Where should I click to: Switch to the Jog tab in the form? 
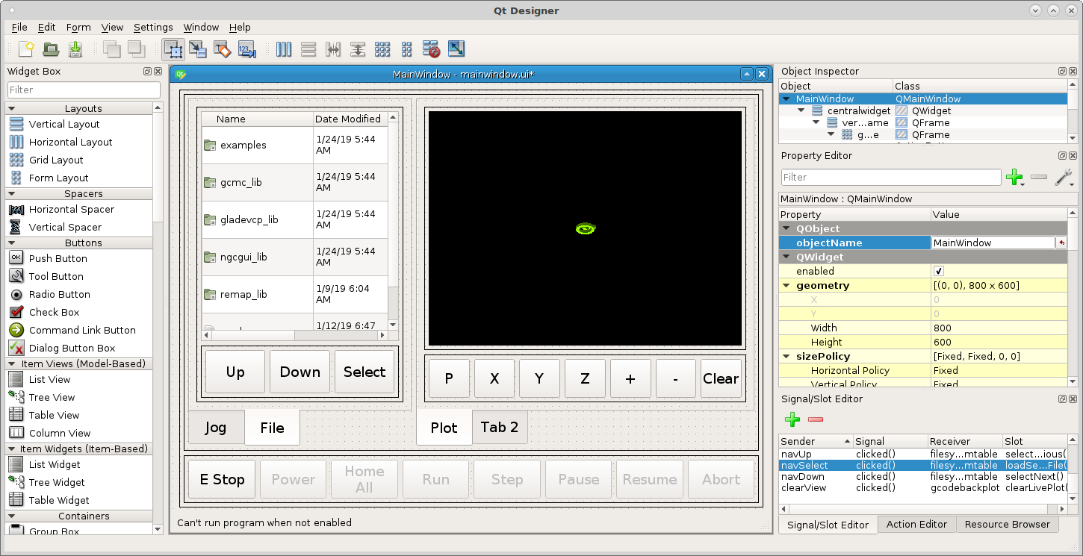click(x=216, y=428)
